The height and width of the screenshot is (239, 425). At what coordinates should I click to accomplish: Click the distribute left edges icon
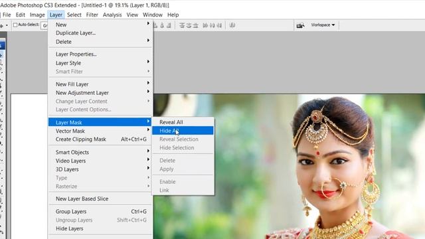(205, 25)
